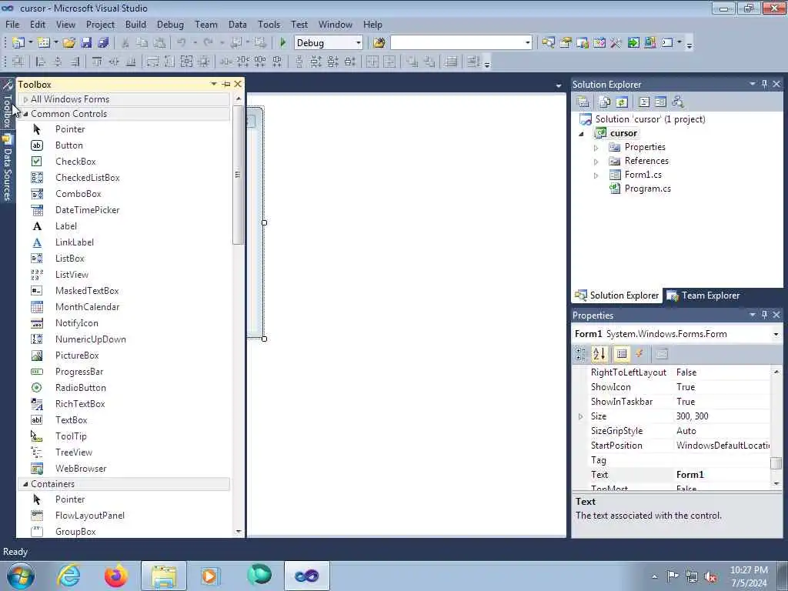Click the New Project toolbar icon
The width and height of the screenshot is (788, 591).
tap(18, 43)
